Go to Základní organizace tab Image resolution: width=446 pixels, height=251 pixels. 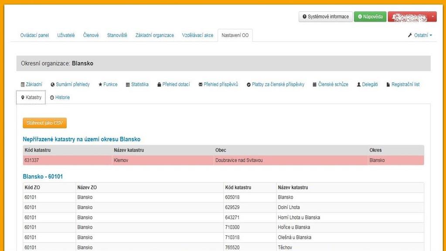154,35
